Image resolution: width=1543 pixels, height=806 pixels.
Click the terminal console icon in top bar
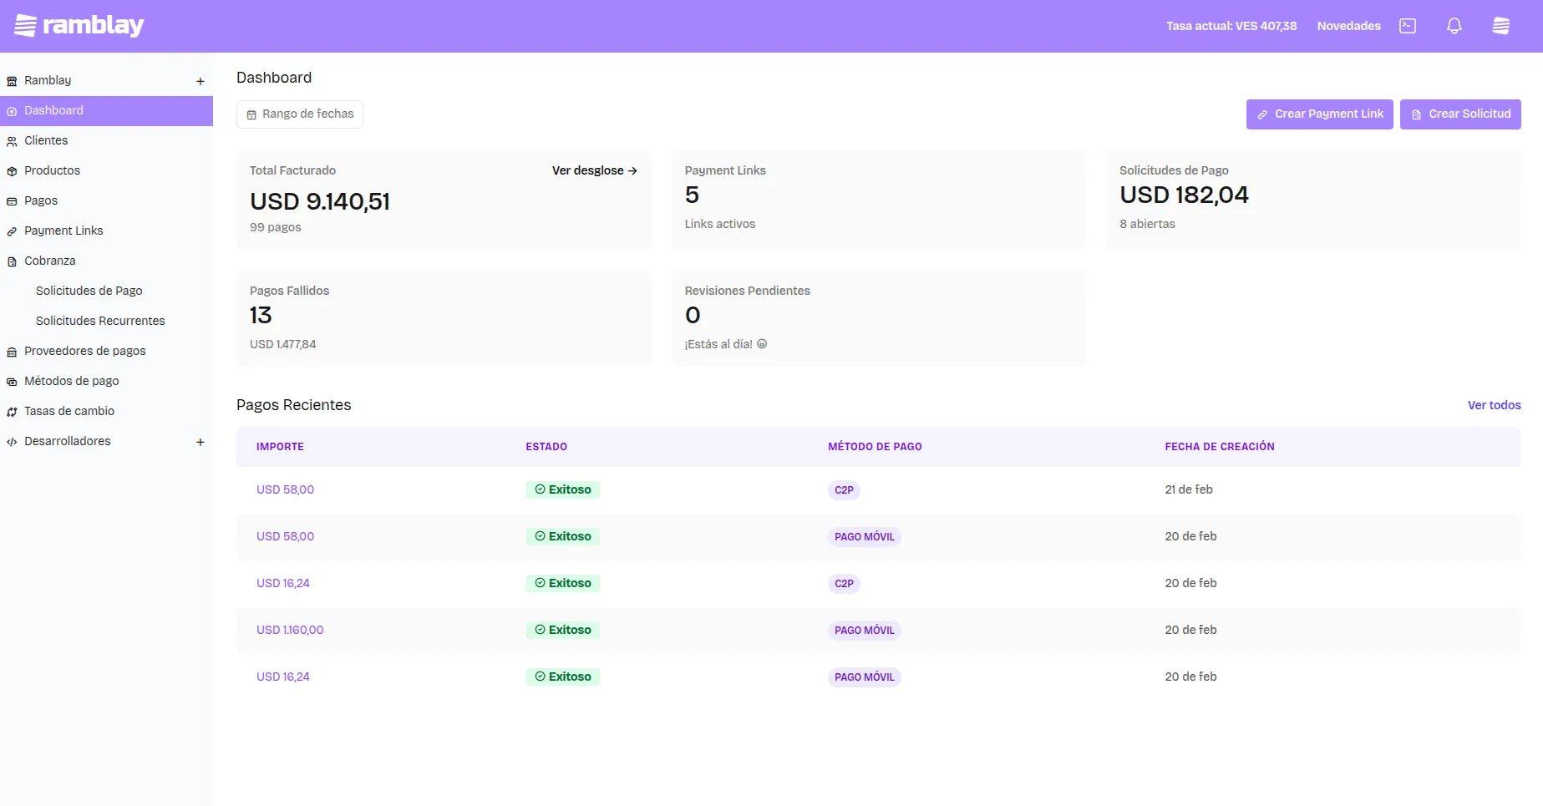[1407, 25]
